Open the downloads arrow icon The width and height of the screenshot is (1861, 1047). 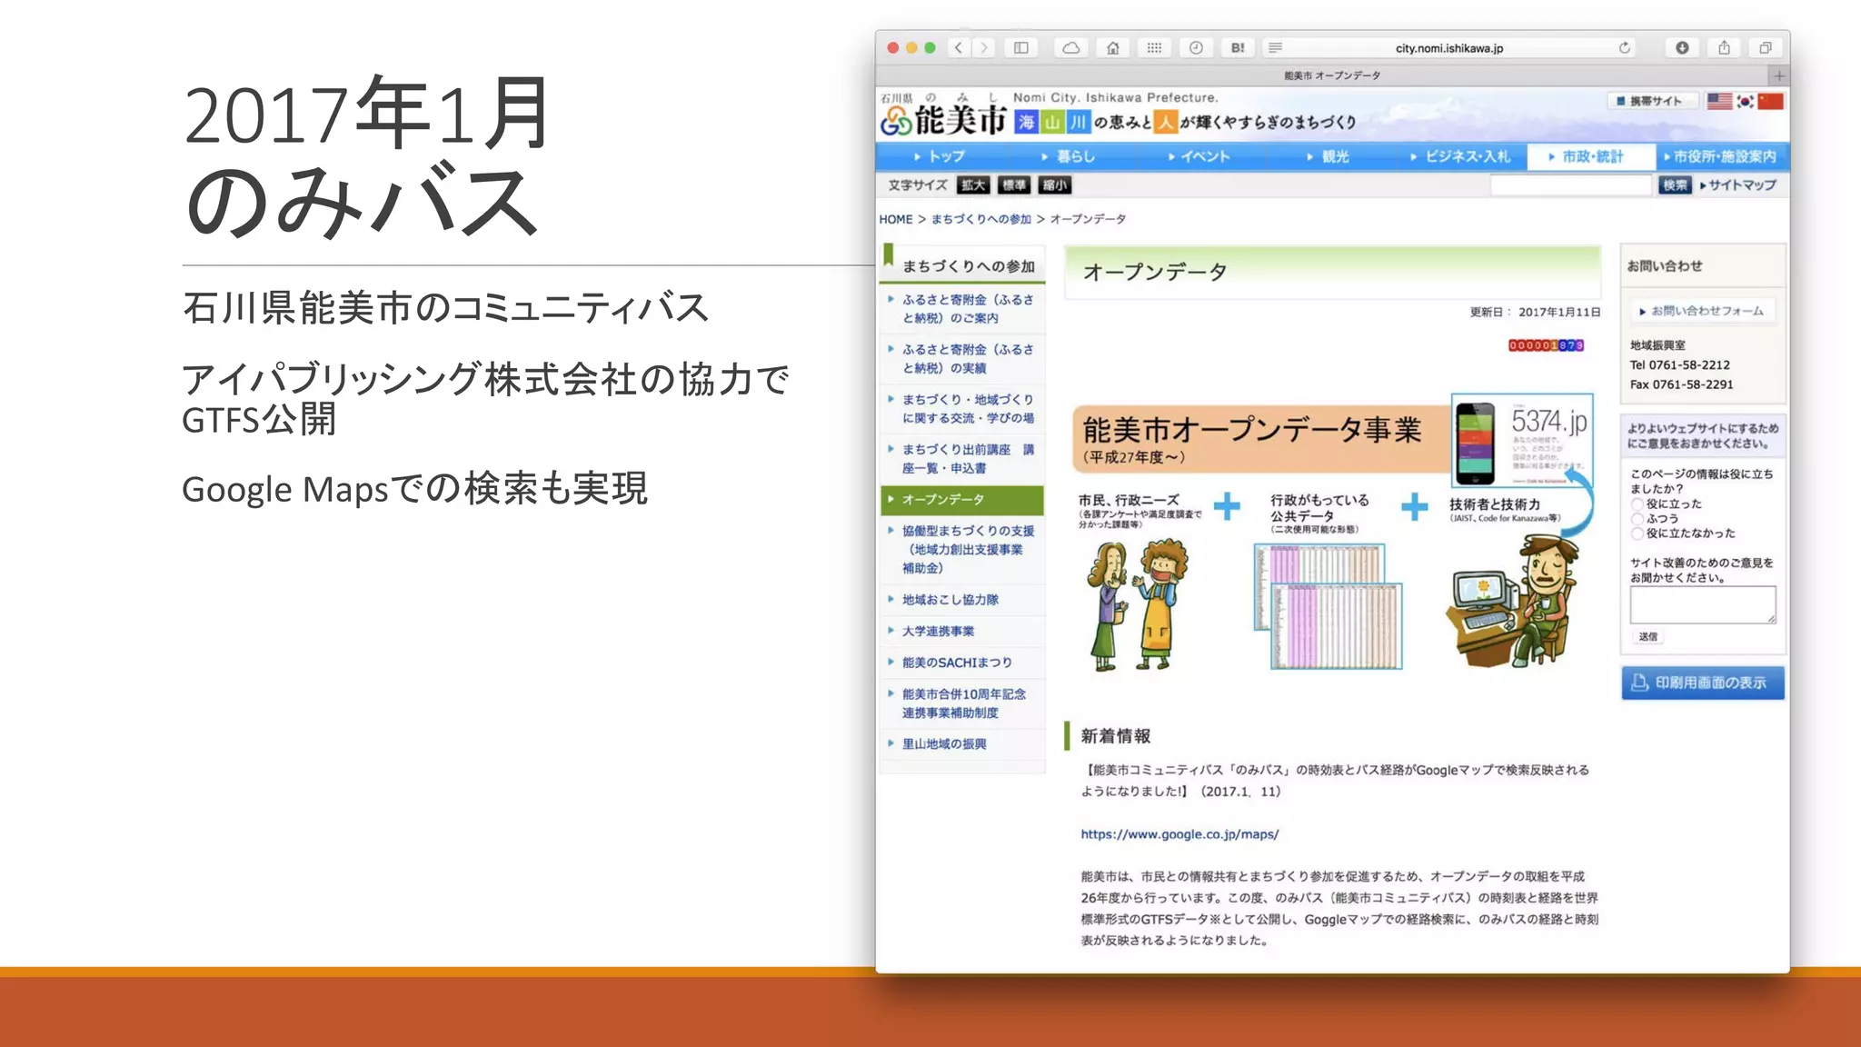[1682, 48]
